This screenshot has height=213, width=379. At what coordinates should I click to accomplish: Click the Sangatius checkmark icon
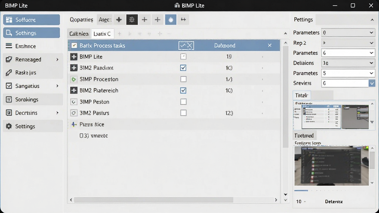[x=9, y=86]
